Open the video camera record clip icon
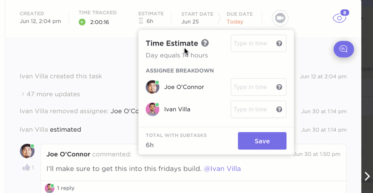The image size is (373, 193). (x=280, y=18)
